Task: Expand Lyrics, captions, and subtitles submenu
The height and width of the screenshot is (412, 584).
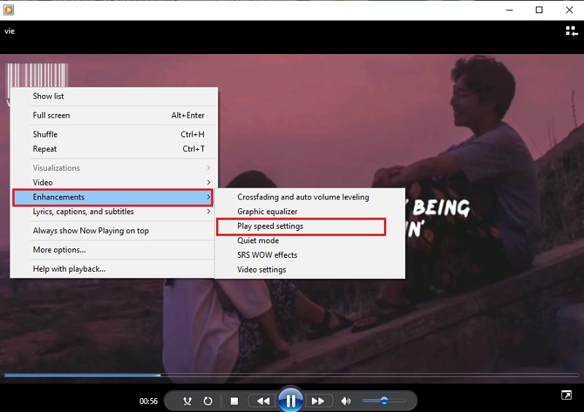Action: (x=114, y=211)
